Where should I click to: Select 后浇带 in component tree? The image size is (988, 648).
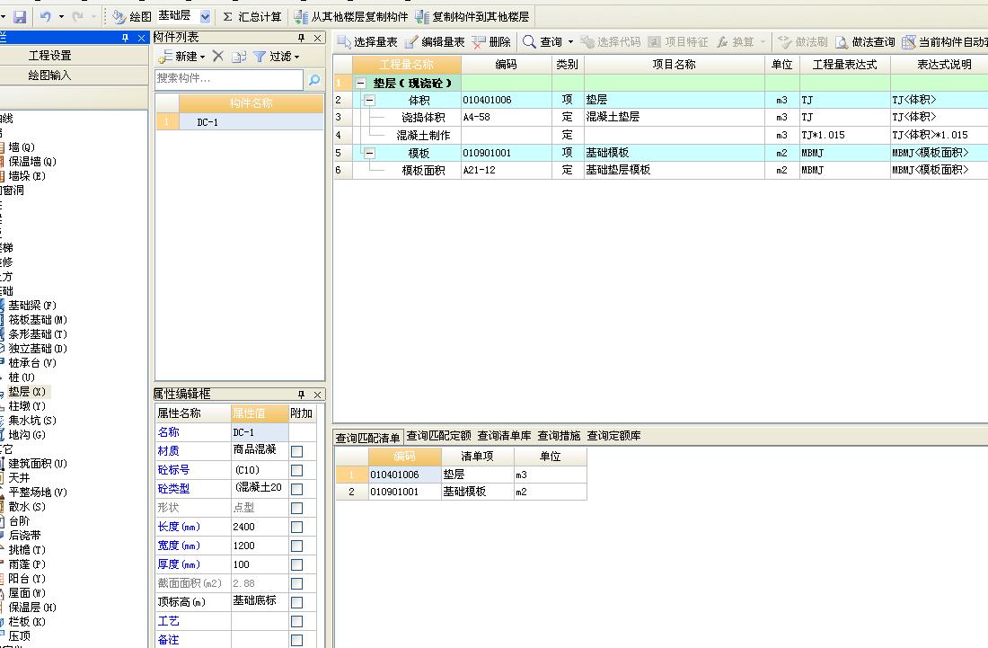tap(24, 535)
